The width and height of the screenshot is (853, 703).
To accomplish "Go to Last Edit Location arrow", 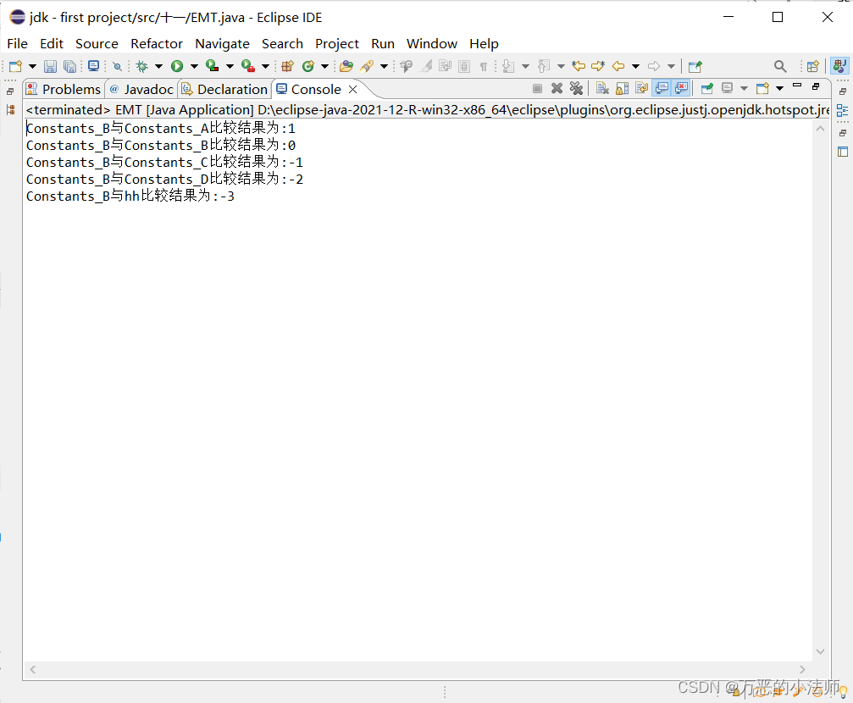I will pyautogui.click(x=579, y=66).
